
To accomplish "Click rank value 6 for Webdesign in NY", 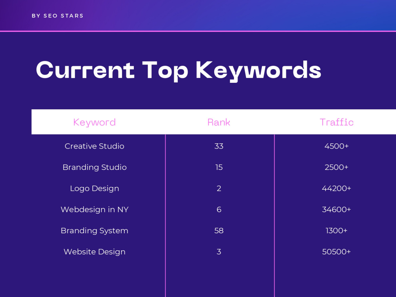I will pyautogui.click(x=219, y=209).
